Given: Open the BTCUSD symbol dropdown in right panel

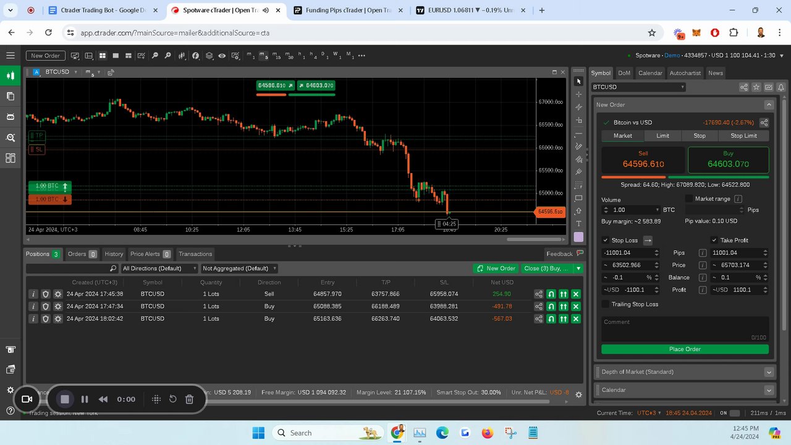Looking at the screenshot, I should pos(638,87).
